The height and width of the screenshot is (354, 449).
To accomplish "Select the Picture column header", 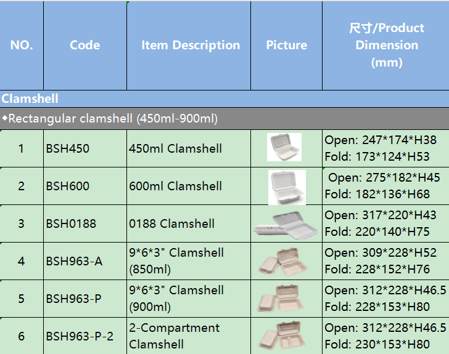I will coord(286,46).
